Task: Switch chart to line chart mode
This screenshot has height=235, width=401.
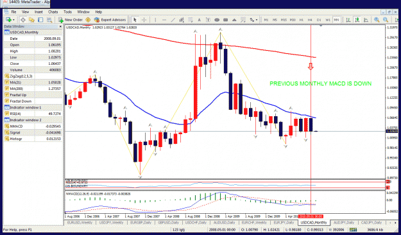Action: 366,20
